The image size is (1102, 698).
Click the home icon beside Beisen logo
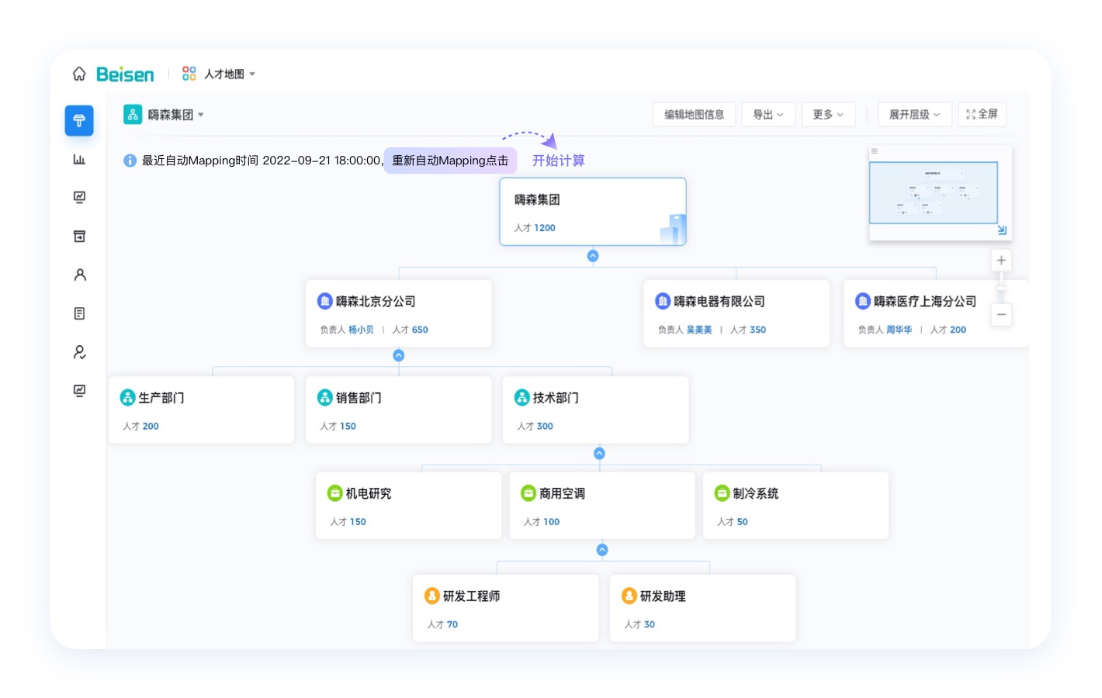pyautogui.click(x=79, y=74)
